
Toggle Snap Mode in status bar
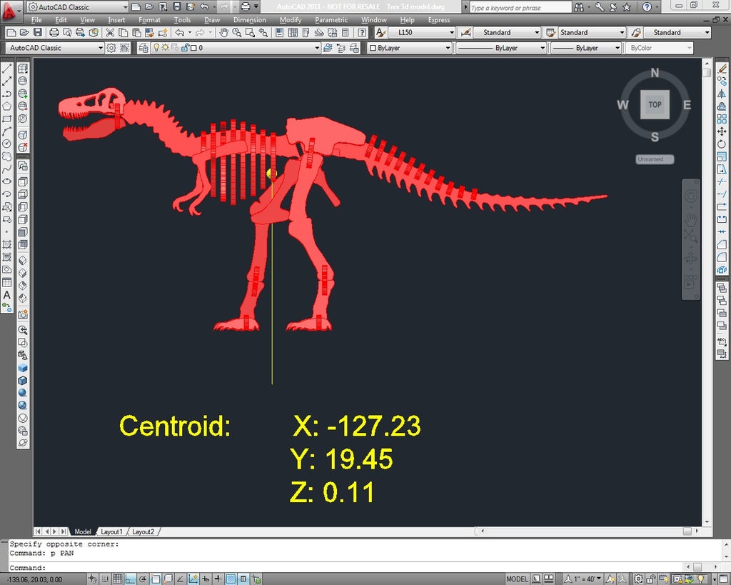point(106,579)
